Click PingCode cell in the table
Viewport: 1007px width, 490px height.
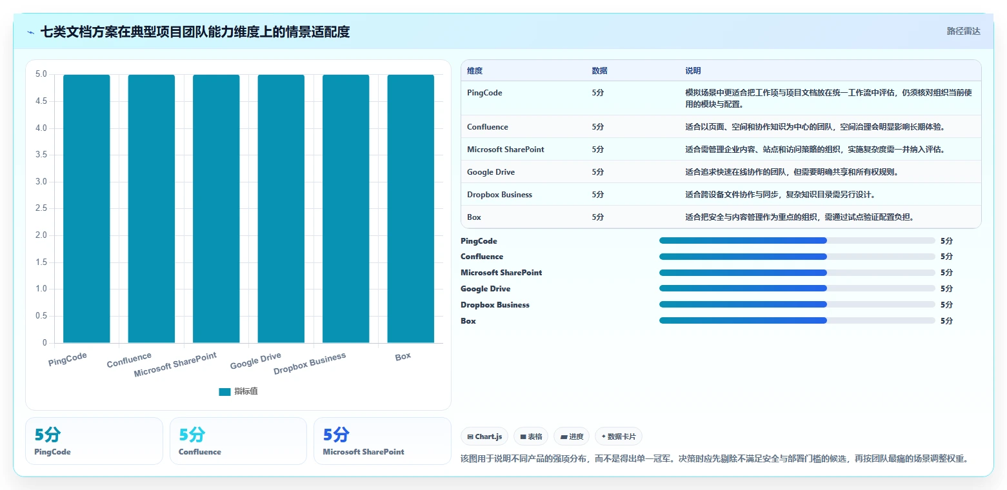click(x=484, y=93)
